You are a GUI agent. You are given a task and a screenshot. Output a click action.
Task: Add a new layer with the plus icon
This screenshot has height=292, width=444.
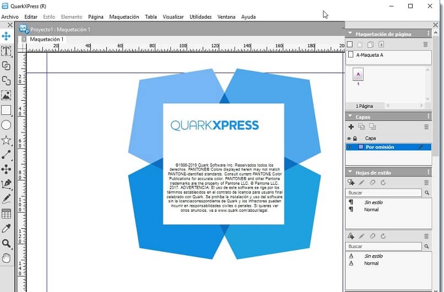tap(351, 127)
